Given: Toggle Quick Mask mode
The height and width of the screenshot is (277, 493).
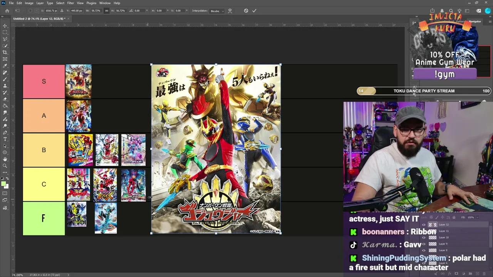Looking at the screenshot, I should click(5, 193).
